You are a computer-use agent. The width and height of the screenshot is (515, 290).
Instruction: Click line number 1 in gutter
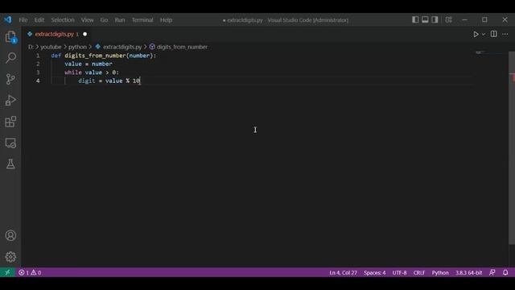coord(38,56)
